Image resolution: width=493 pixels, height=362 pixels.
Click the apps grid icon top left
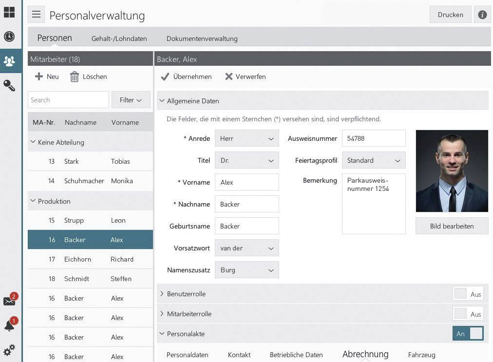9,12
